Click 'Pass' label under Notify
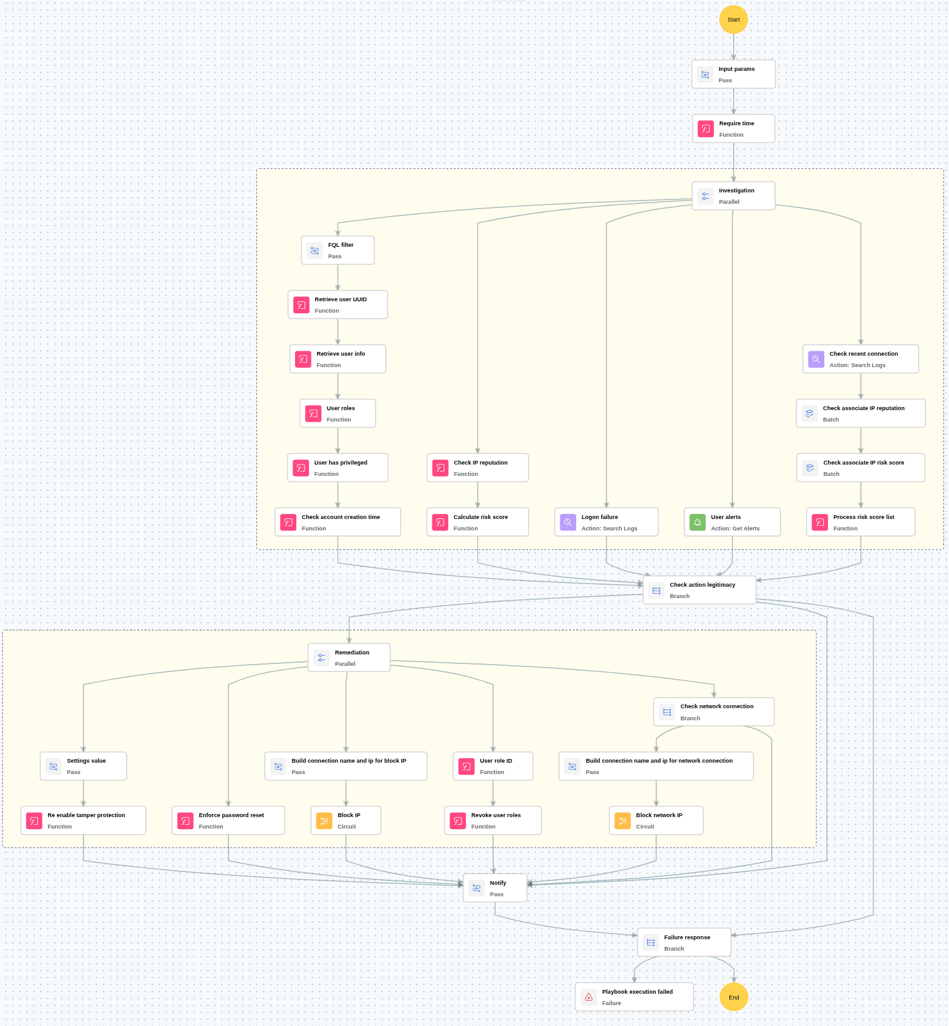 pos(496,894)
